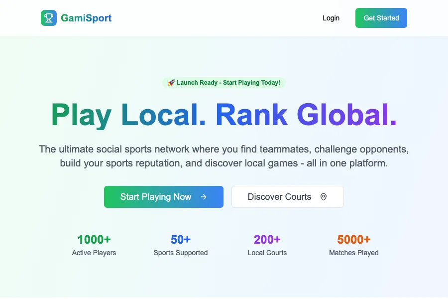Viewport: 448px width, 299px height.
Task: Click the Launch Ready announcement badge
Action: click(x=224, y=83)
